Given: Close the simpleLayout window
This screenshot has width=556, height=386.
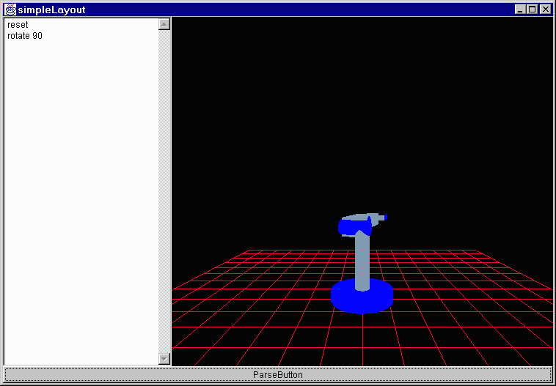Looking at the screenshot, I should tap(544, 10).
